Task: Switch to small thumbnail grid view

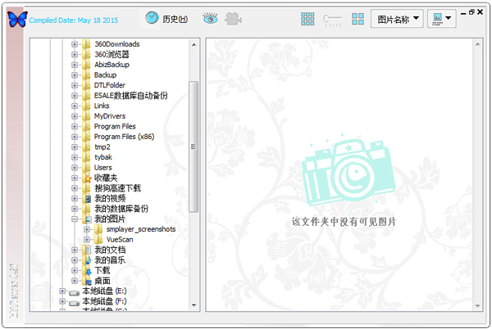Action: click(308, 18)
